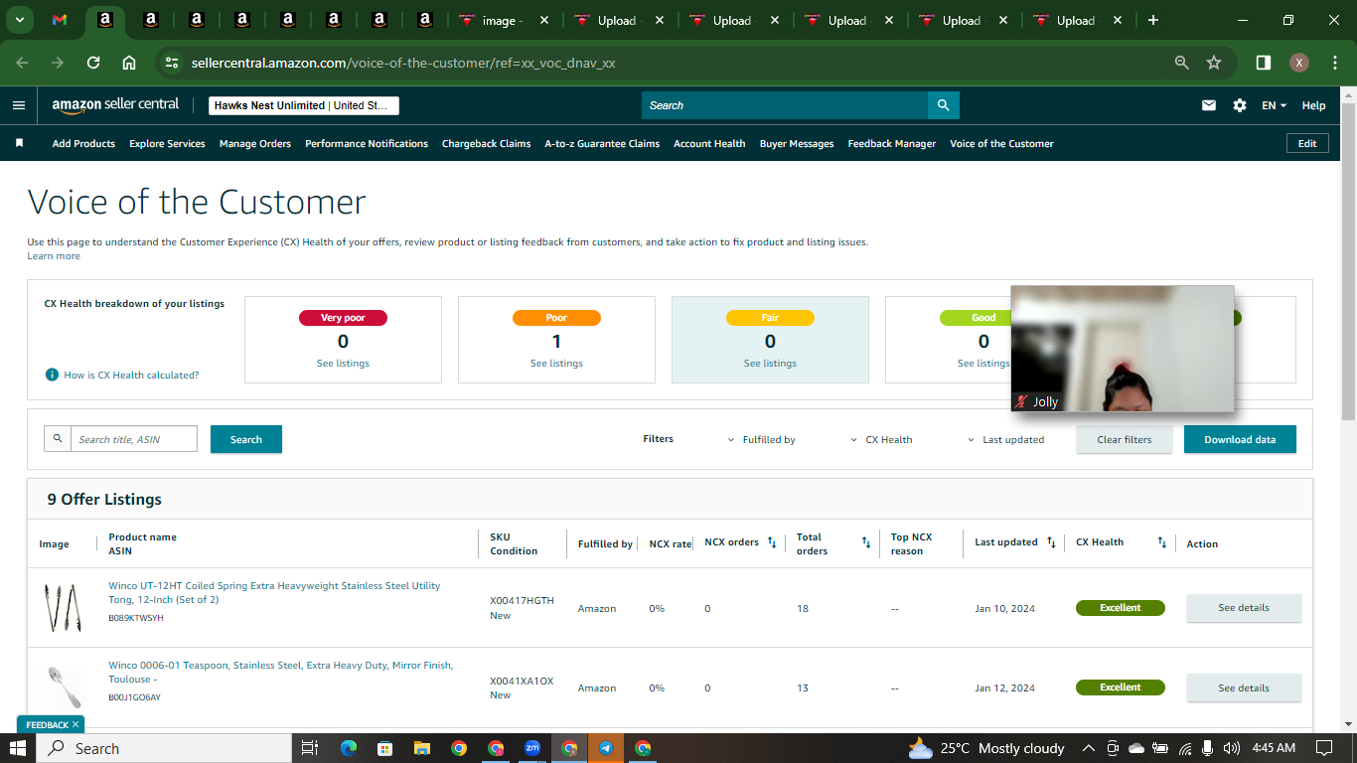
Task: Close the FEEDBACK widget with its X
Action: pos(75,724)
